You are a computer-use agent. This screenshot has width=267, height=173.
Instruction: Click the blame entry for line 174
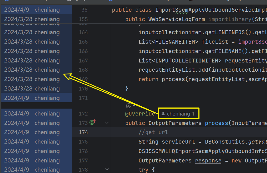[32, 132]
